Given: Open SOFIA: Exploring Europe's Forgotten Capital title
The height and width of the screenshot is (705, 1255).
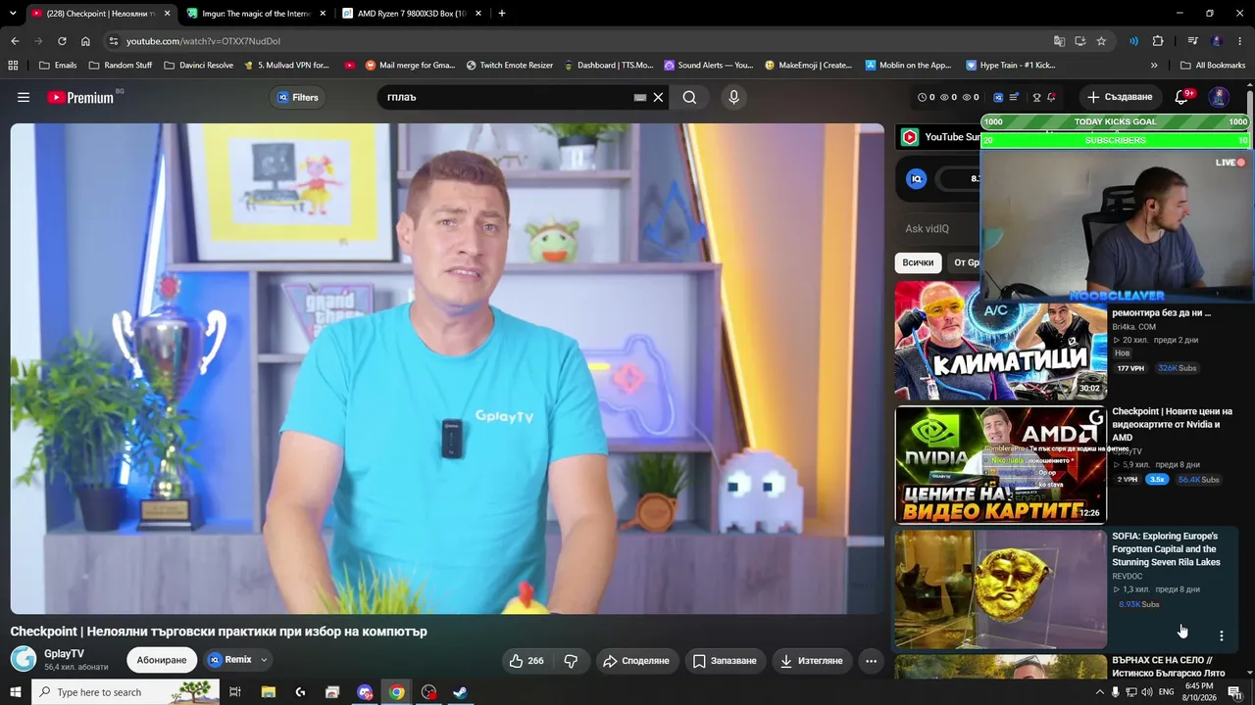Looking at the screenshot, I should (1167, 549).
